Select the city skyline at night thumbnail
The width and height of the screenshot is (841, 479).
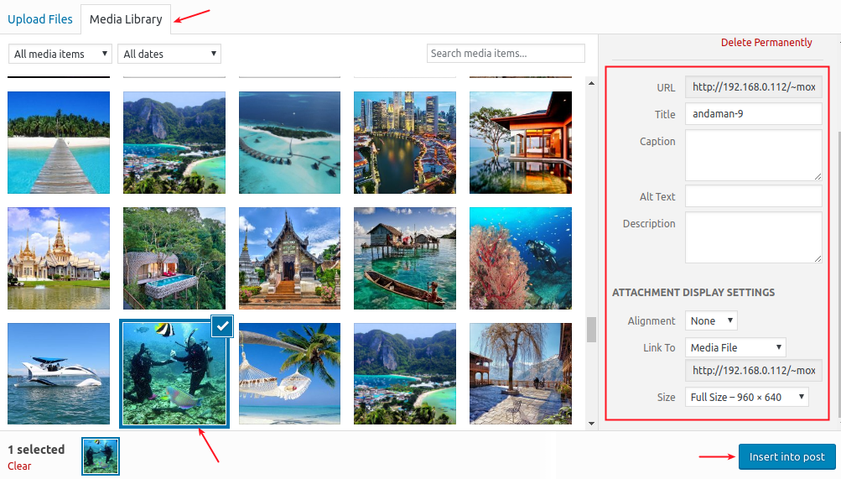click(405, 142)
